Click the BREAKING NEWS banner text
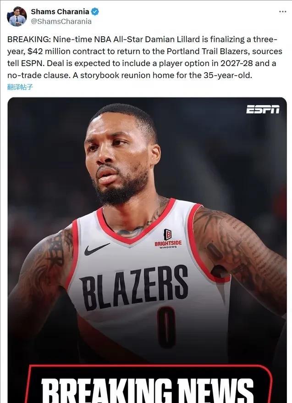The width and height of the screenshot is (292, 403). (x=147, y=391)
